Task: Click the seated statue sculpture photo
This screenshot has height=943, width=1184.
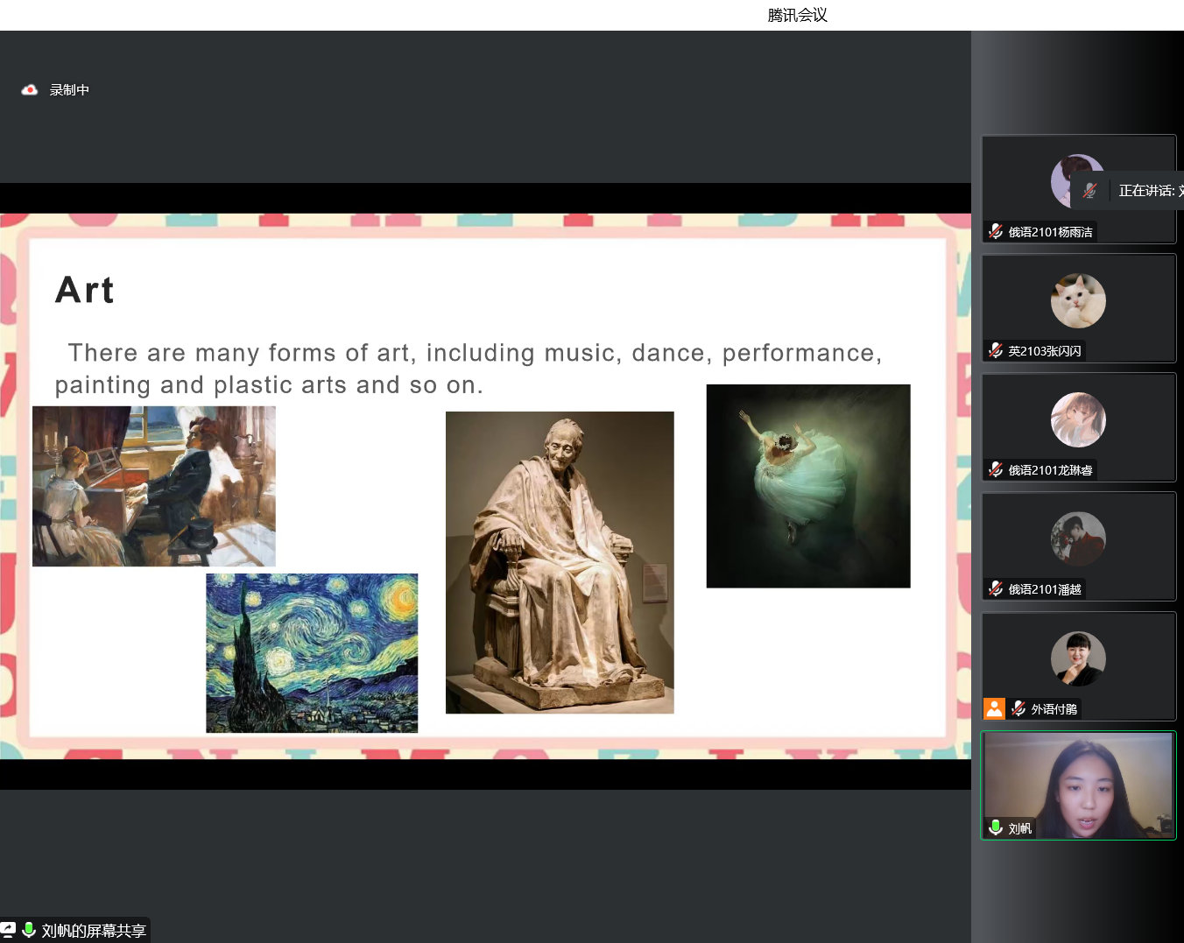Action: click(560, 562)
